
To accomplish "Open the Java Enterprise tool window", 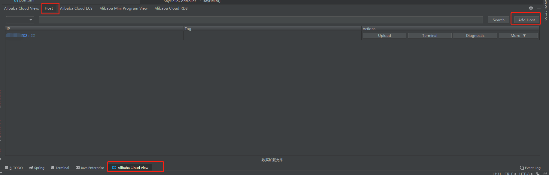I will pyautogui.click(x=90, y=168).
